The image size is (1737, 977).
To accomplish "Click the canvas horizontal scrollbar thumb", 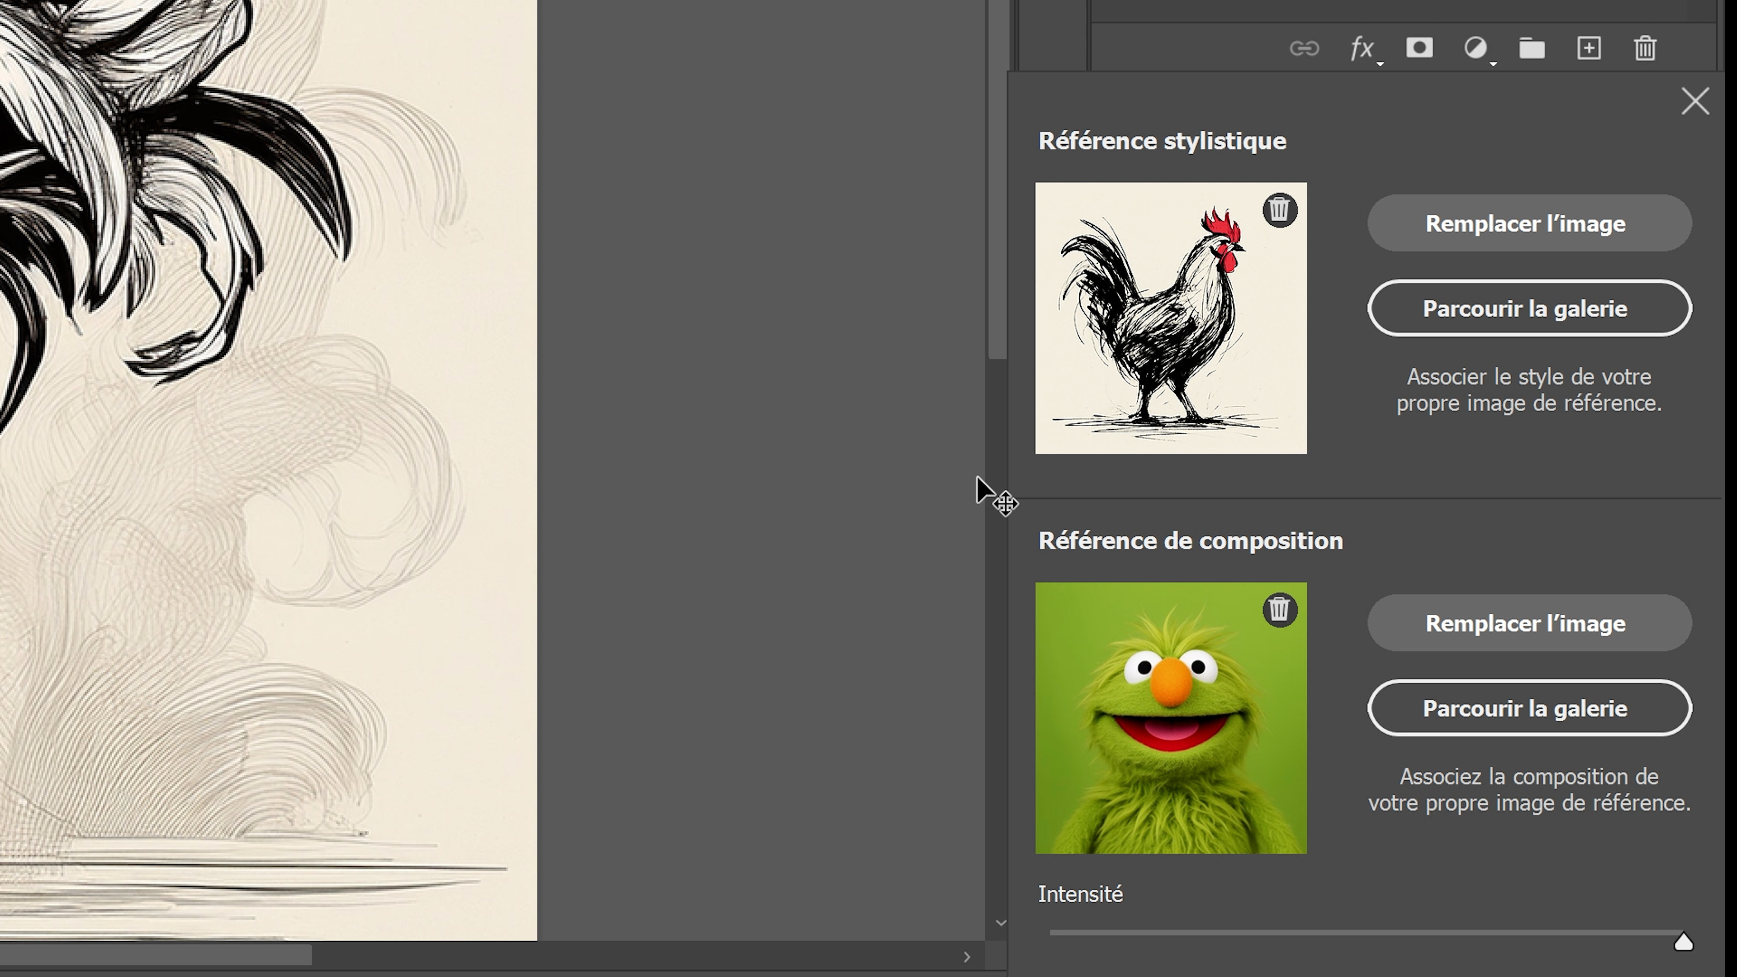I will pos(156,955).
